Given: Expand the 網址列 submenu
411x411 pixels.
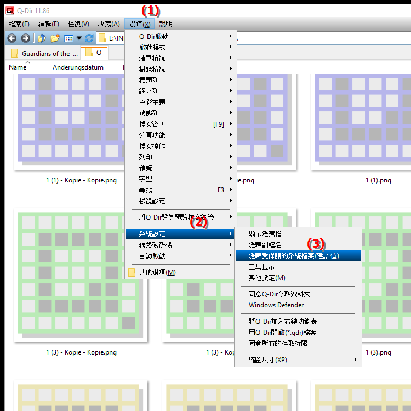Looking at the screenshot, I should pyautogui.click(x=181, y=91).
